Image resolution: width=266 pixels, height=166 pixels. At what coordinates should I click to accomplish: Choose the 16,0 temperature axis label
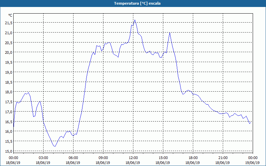point(8,131)
